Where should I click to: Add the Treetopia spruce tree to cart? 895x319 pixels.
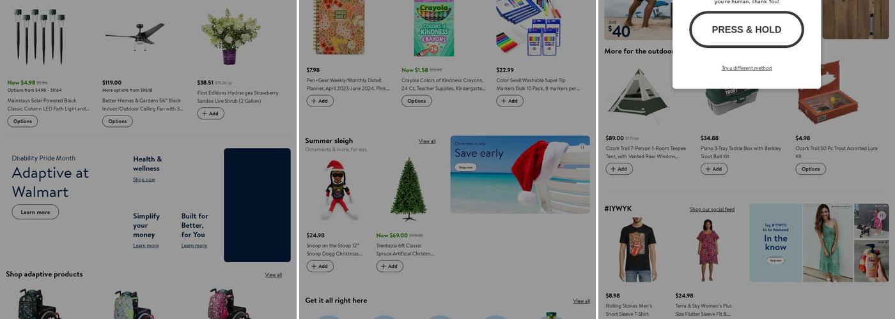[389, 266]
